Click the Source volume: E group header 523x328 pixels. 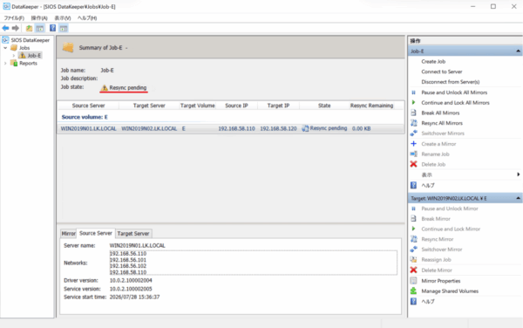[85, 117]
